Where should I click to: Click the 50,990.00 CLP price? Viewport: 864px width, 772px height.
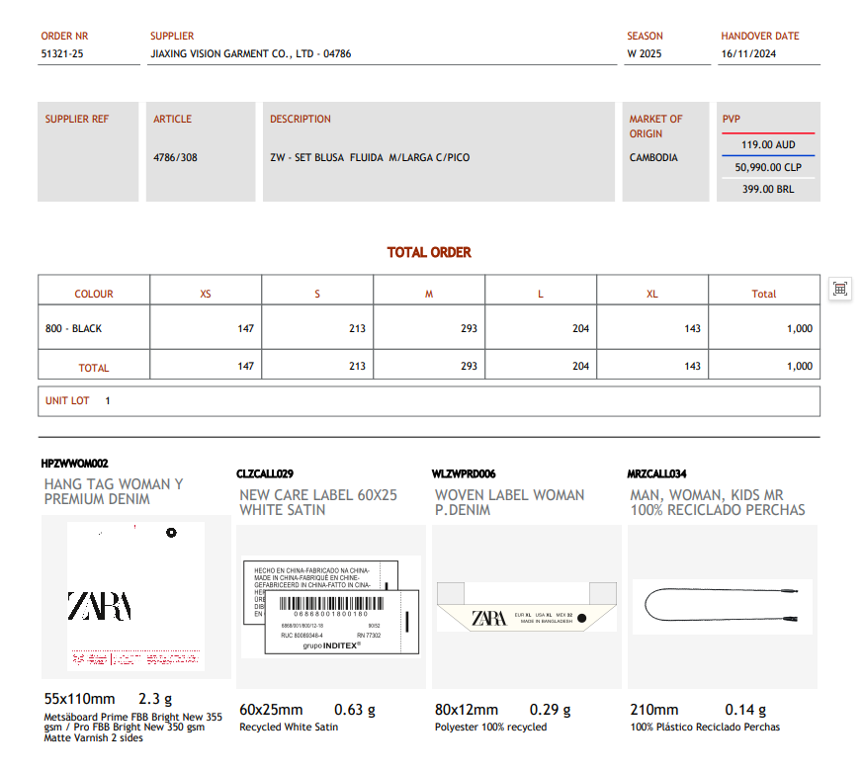pyautogui.click(x=768, y=167)
